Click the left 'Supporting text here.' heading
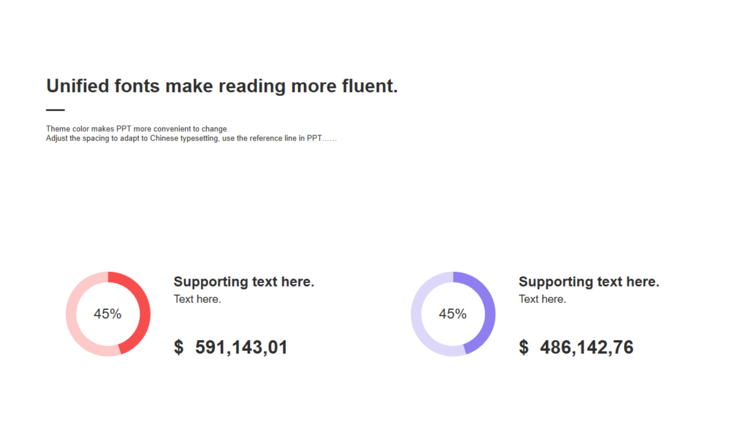The width and height of the screenshot is (748, 421). pyautogui.click(x=244, y=282)
